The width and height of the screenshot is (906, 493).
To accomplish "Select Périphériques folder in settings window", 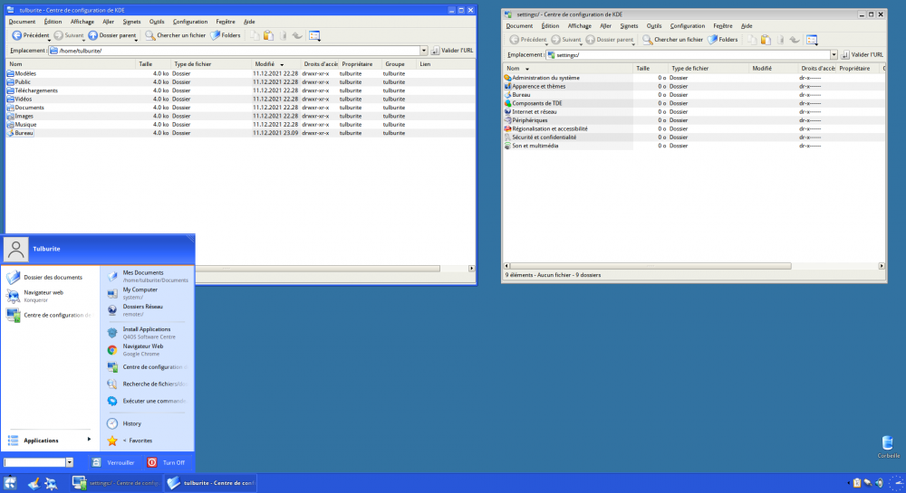I will coord(529,120).
